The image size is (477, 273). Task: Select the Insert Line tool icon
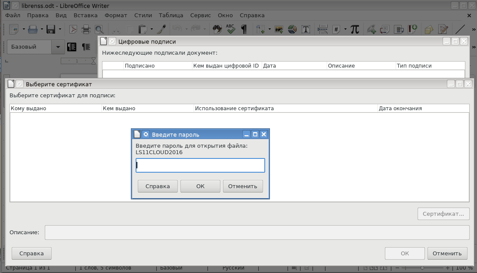460,29
